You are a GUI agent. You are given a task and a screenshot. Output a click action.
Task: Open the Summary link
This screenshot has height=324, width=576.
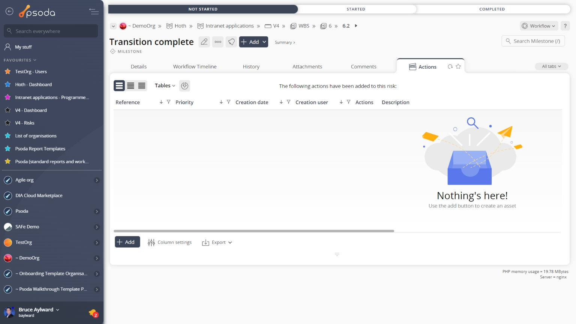point(285,42)
